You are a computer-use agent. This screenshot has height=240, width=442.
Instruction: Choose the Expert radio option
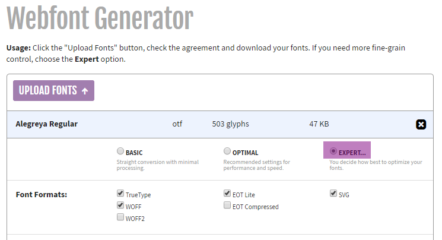[333, 151]
